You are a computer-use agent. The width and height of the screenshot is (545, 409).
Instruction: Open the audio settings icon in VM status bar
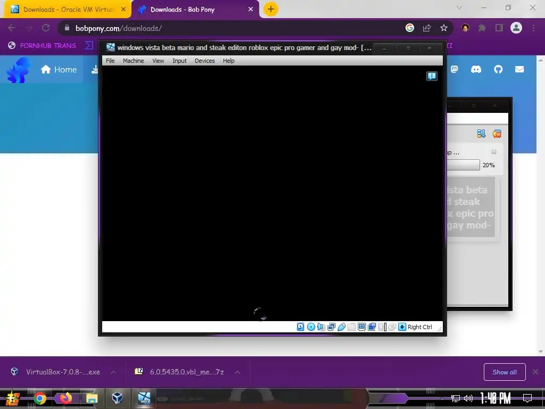(321, 327)
